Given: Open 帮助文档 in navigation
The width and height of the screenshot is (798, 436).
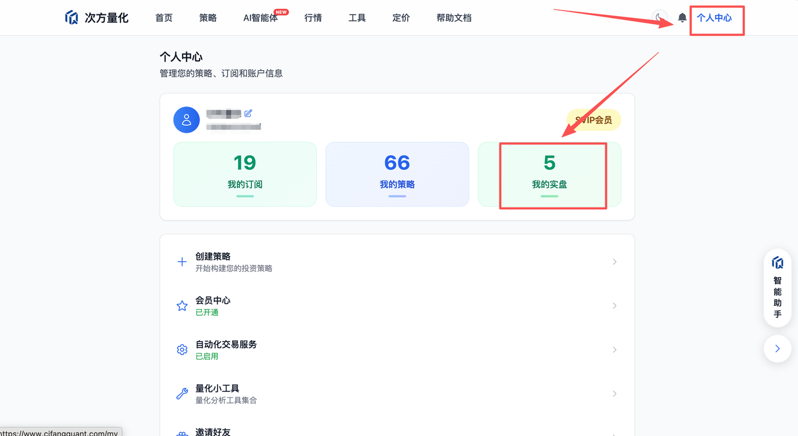Looking at the screenshot, I should [454, 18].
